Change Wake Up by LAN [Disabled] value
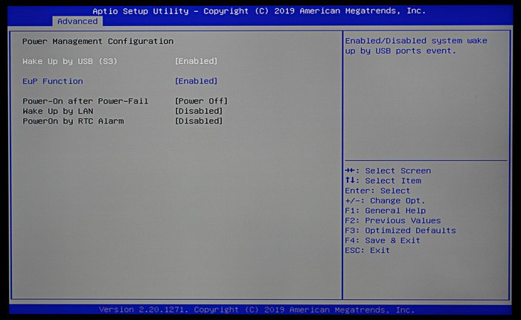This screenshot has width=521, height=320. (x=199, y=111)
